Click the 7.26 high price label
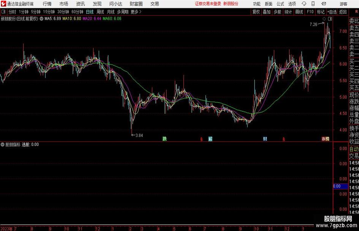 click(313, 25)
